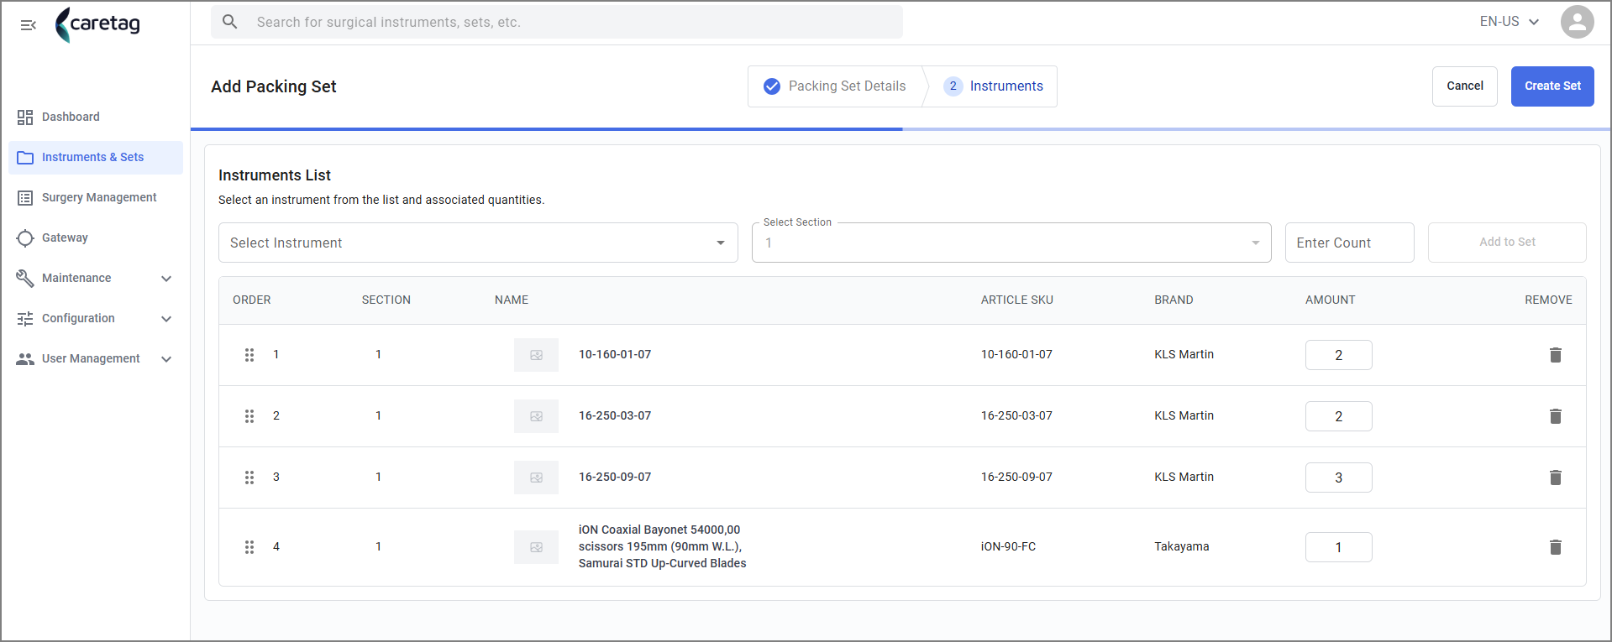The width and height of the screenshot is (1612, 642).
Task: Click the image placeholder for 16-250-09-07
Action: (536, 478)
